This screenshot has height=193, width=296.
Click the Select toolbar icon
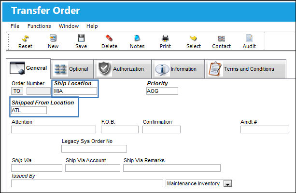click(193, 38)
